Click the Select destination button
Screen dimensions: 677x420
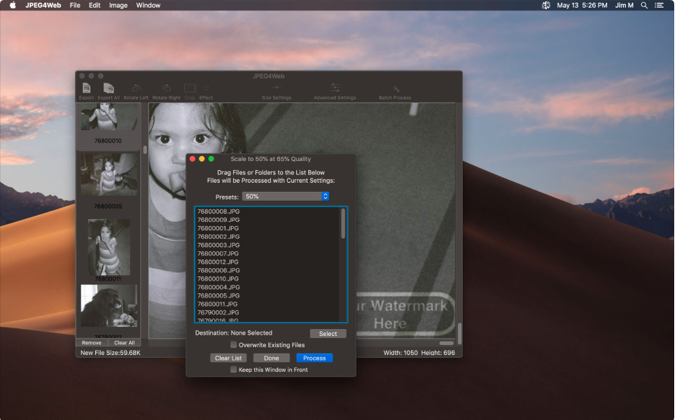pyautogui.click(x=328, y=334)
